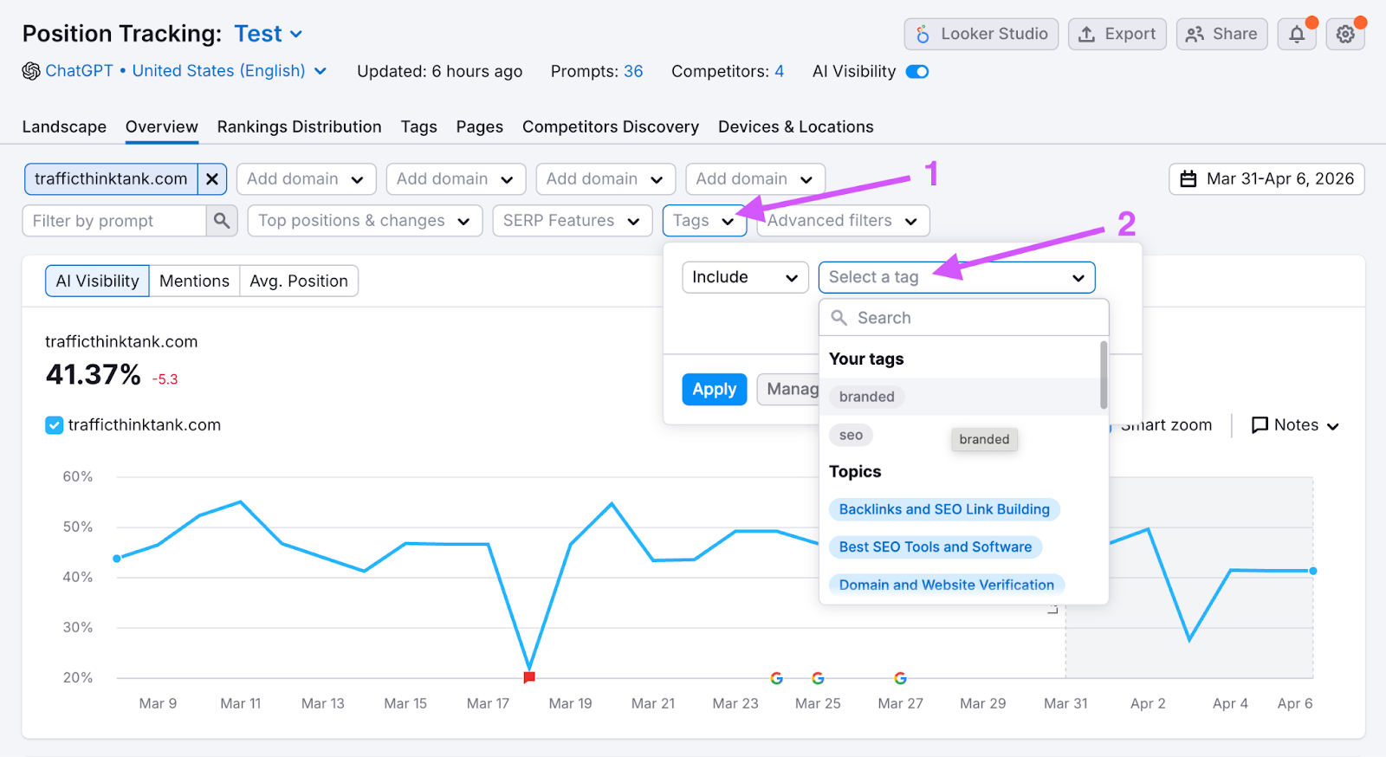Expand Top positions & changes dropdown
This screenshot has height=757, width=1386.
pyautogui.click(x=364, y=221)
